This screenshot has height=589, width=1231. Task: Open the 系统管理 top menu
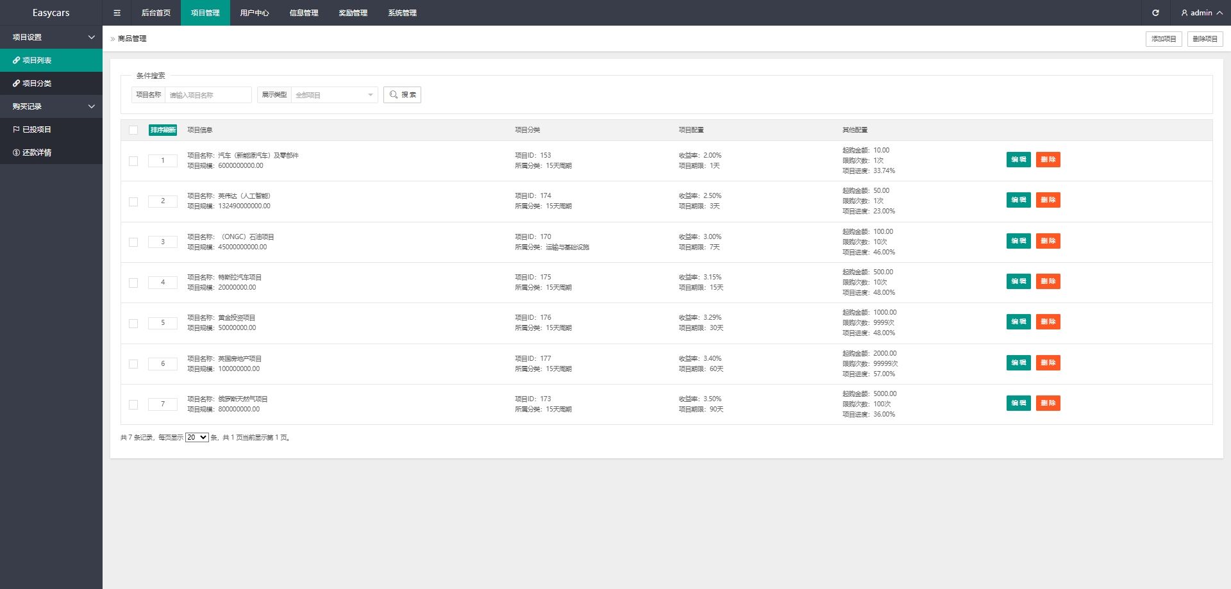point(402,13)
